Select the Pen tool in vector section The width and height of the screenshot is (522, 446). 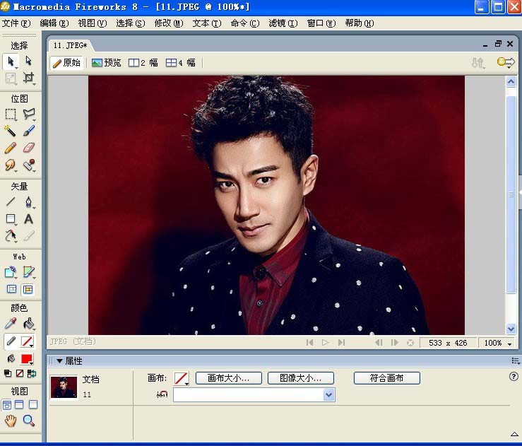[x=29, y=202]
